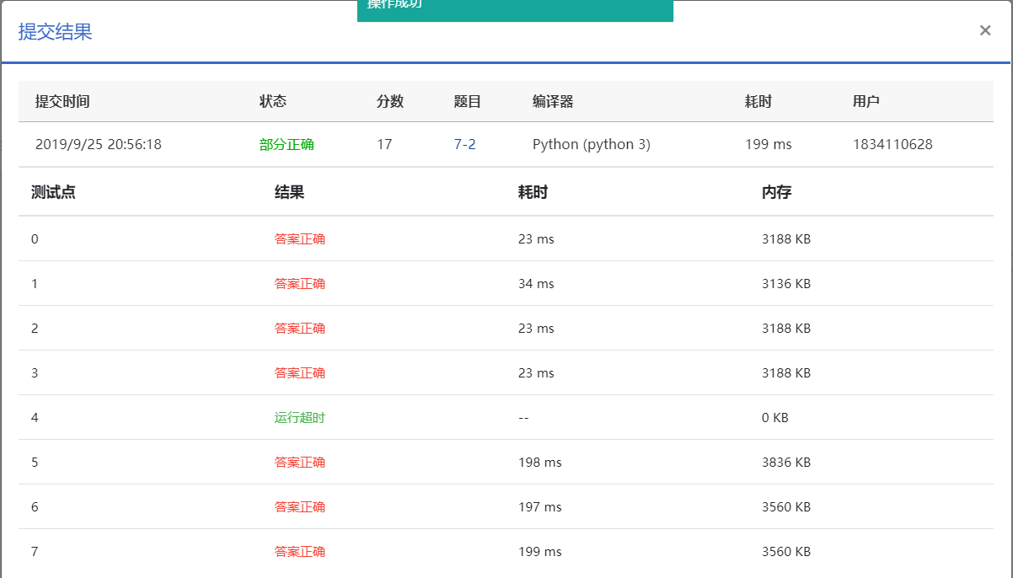Screen dimensions: 1013x578
Task: Open the 7-2 problem link
Action: (464, 144)
